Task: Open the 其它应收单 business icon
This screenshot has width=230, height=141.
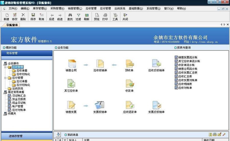Action: [71, 83]
